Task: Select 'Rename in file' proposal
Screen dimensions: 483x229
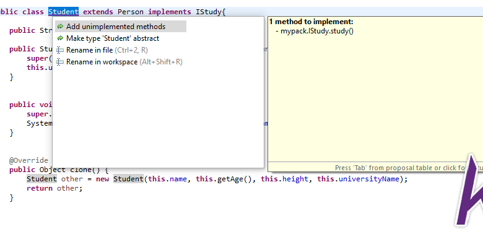Action: (x=107, y=50)
